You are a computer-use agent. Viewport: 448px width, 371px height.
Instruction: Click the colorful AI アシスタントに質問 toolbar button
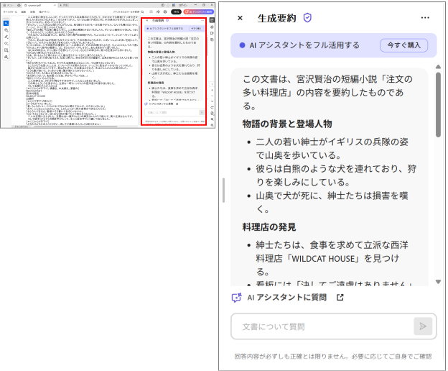point(199,12)
